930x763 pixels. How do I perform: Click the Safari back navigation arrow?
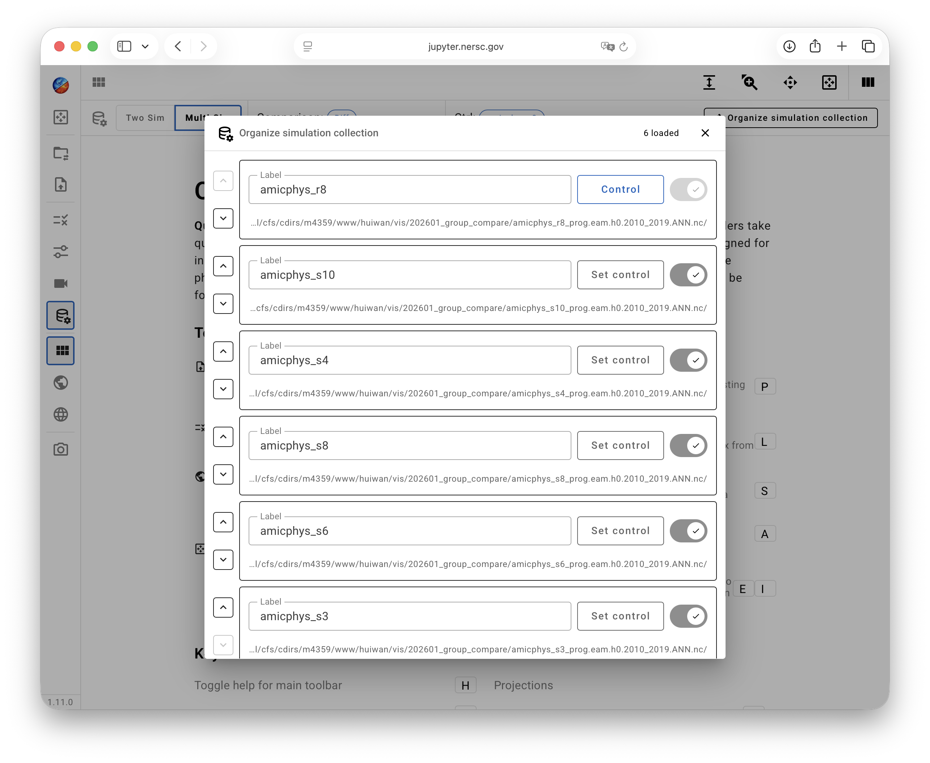coord(178,46)
